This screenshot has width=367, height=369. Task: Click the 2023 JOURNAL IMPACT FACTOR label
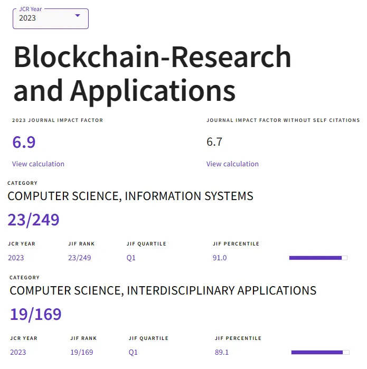[58, 120]
